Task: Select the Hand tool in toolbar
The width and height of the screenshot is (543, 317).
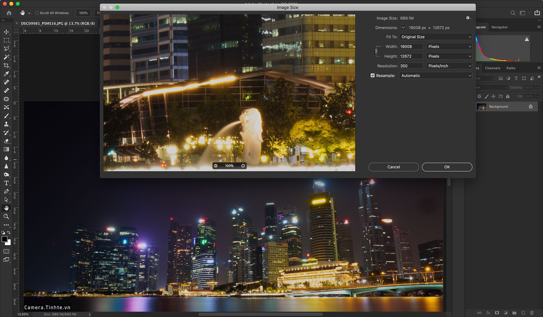Action: coord(6,208)
